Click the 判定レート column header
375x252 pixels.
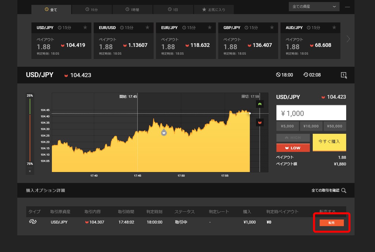click(x=219, y=212)
